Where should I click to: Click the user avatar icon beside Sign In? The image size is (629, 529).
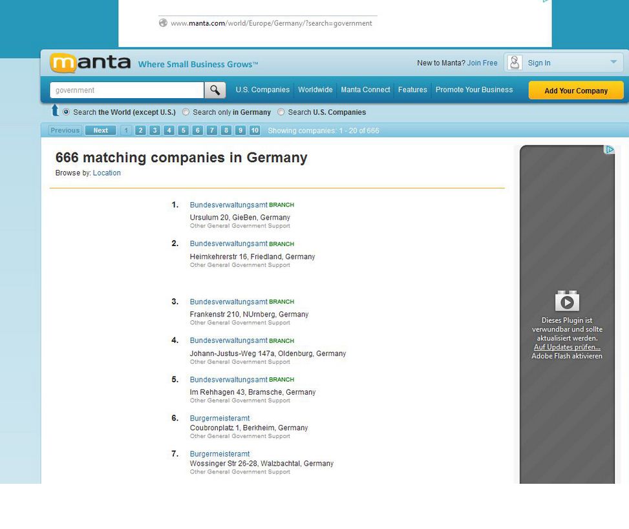point(515,63)
